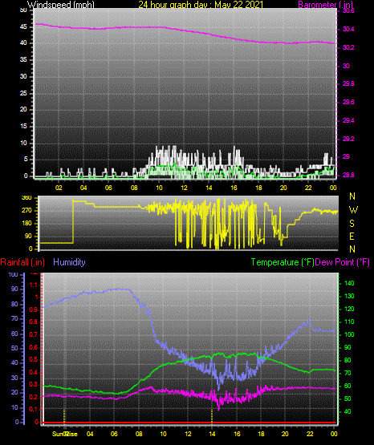Click the 'Rainfall (.in)' legend label
The image size is (374, 445).
click(22, 262)
